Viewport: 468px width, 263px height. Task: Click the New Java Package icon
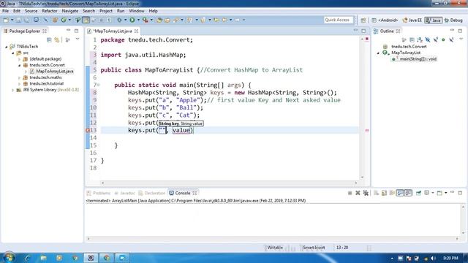pos(55,20)
